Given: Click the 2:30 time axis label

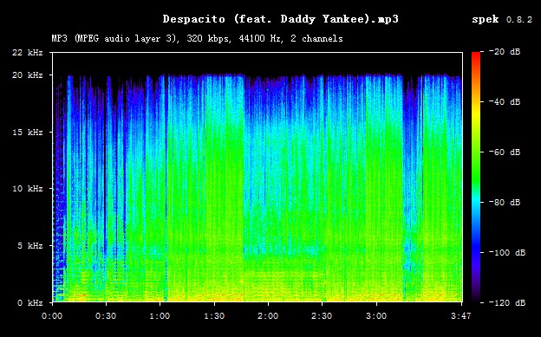Looking at the screenshot, I should [x=322, y=316].
